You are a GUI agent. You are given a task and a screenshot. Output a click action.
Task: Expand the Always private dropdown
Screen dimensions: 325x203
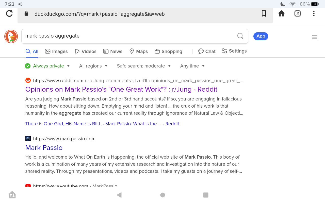[x=47, y=66]
